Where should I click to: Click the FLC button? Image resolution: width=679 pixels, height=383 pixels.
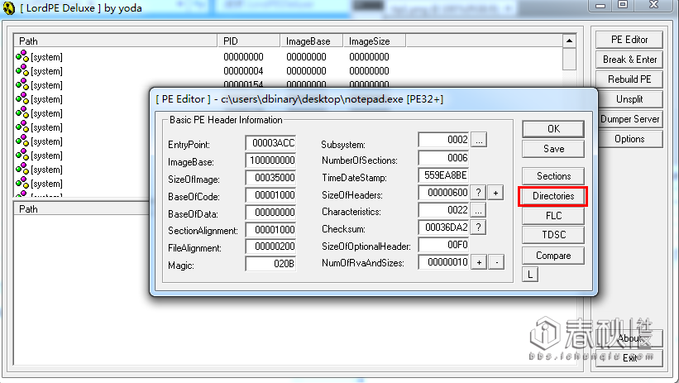[x=553, y=216]
